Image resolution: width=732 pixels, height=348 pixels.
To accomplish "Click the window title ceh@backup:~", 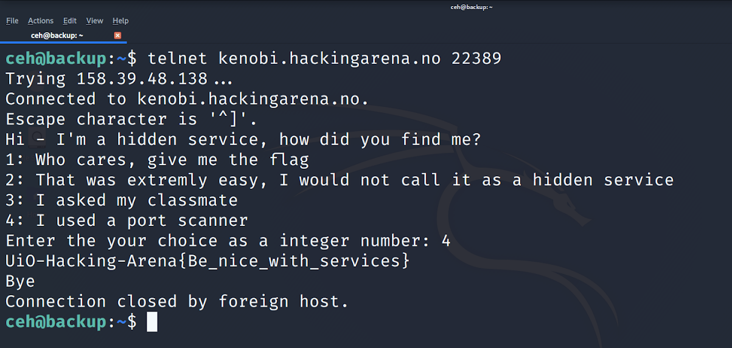I will pos(472,7).
